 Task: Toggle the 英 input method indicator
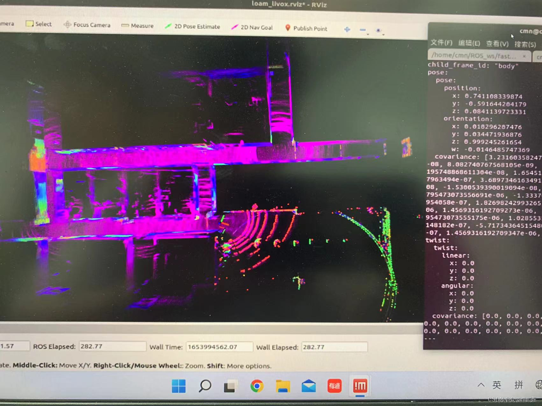(x=496, y=385)
